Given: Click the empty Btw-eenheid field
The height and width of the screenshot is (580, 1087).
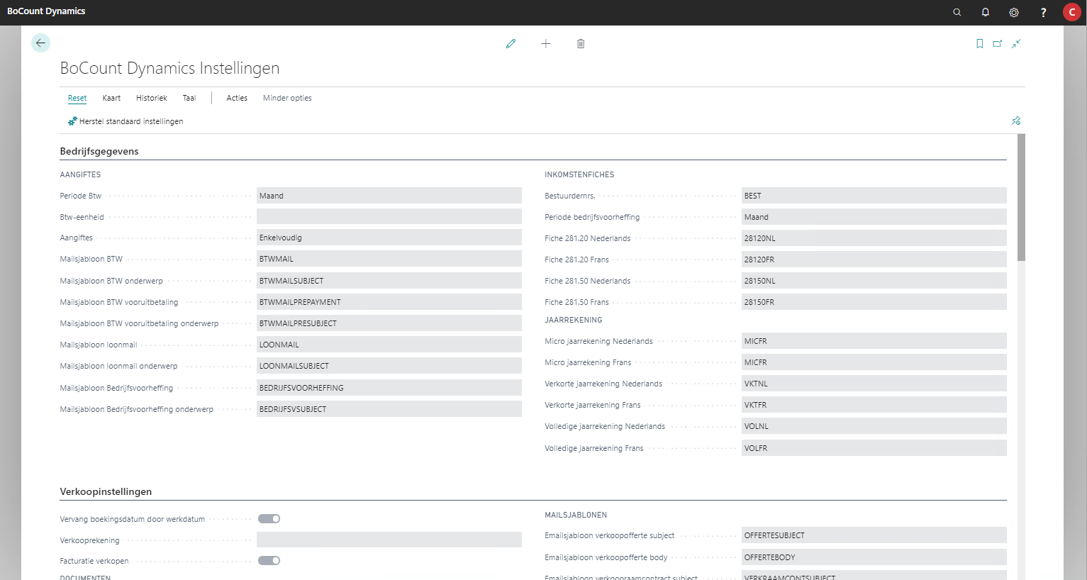Looking at the screenshot, I should point(389,217).
